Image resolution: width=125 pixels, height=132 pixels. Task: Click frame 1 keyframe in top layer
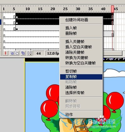[x=4, y=17]
